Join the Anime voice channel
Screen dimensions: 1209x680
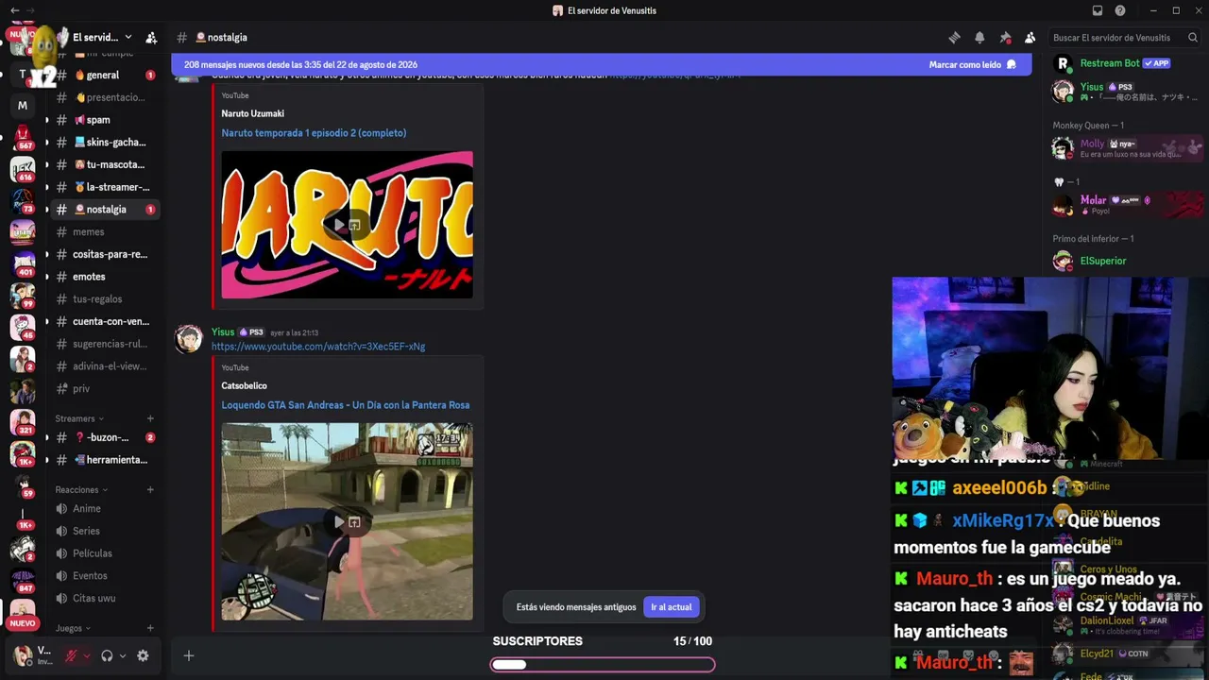[102, 508]
